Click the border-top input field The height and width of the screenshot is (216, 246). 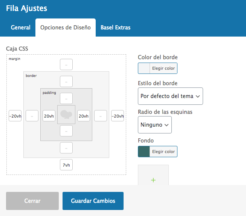[x=66, y=81]
